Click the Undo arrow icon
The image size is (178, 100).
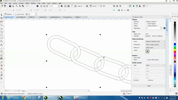[27, 6]
